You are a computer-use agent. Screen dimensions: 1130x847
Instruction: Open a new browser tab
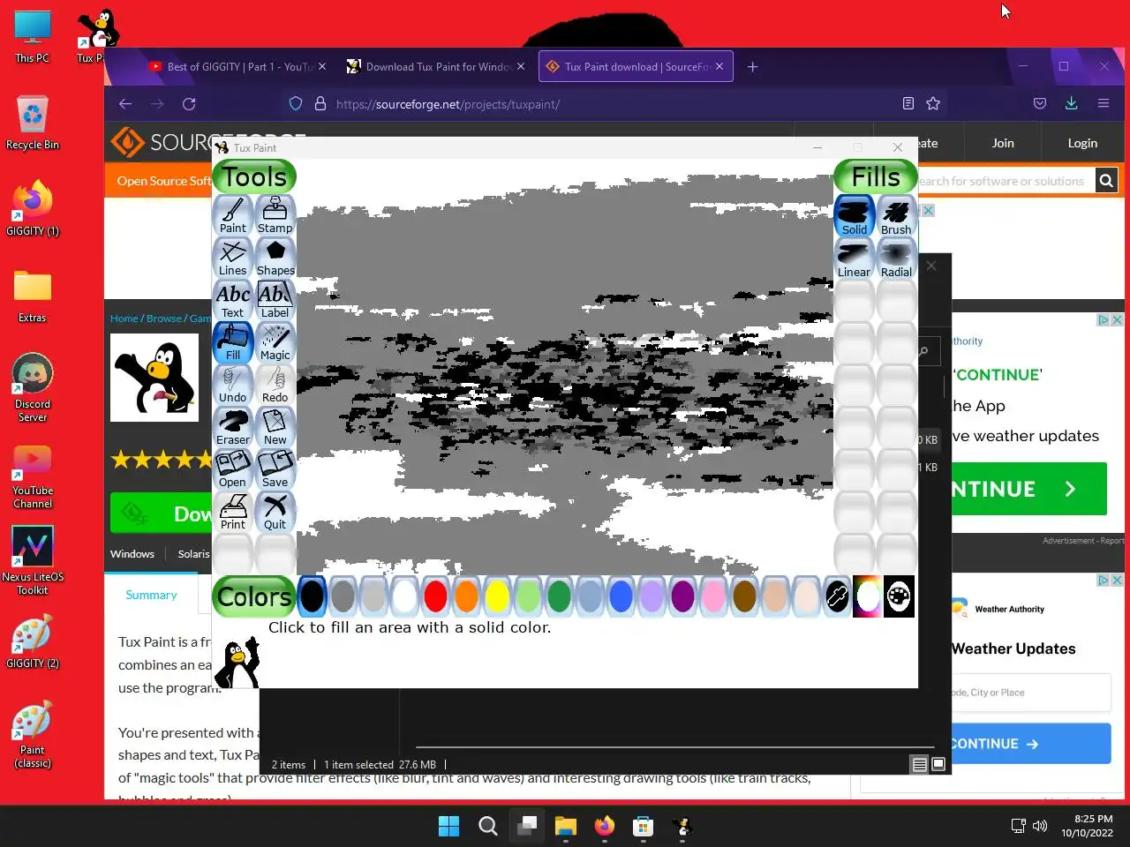(752, 66)
